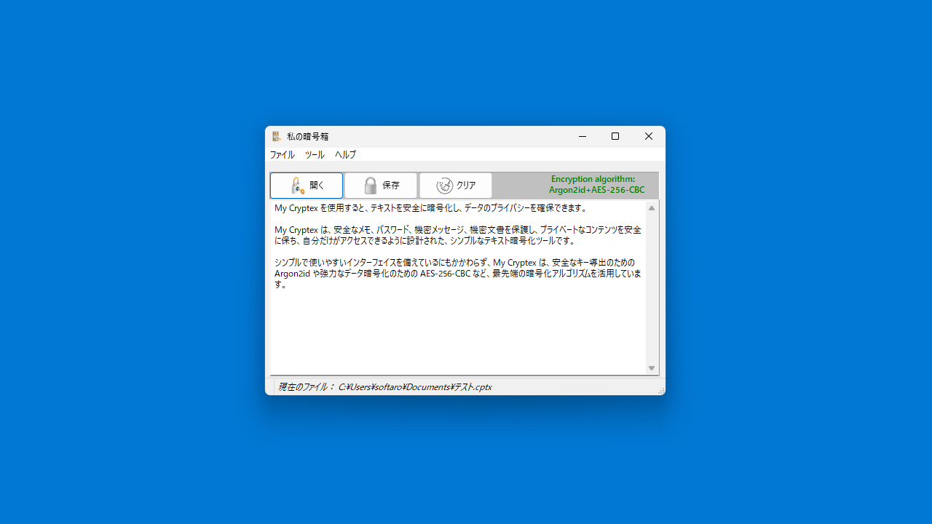Open the ツール menu

coord(315,155)
